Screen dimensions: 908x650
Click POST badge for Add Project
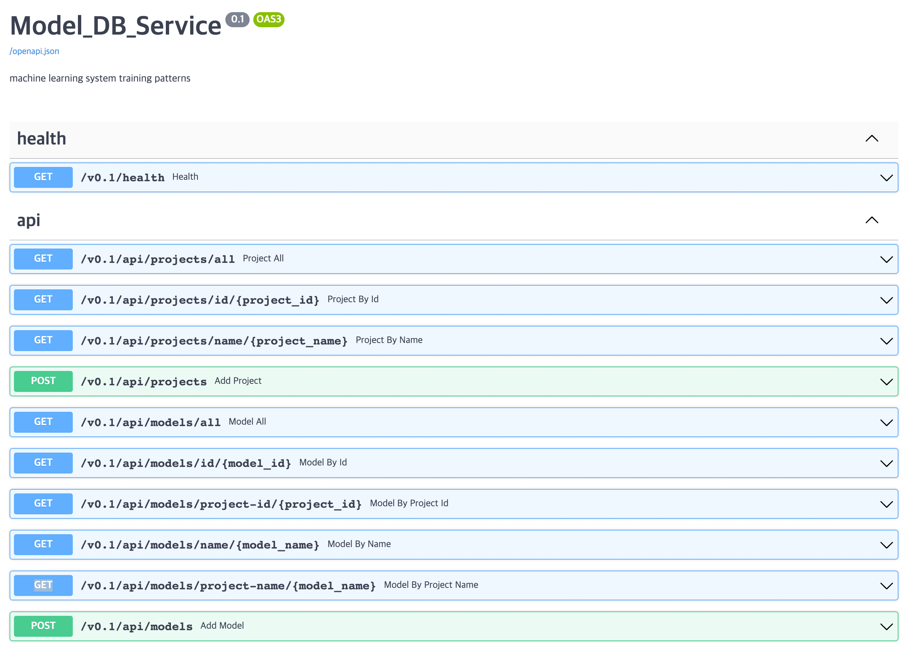click(x=43, y=381)
